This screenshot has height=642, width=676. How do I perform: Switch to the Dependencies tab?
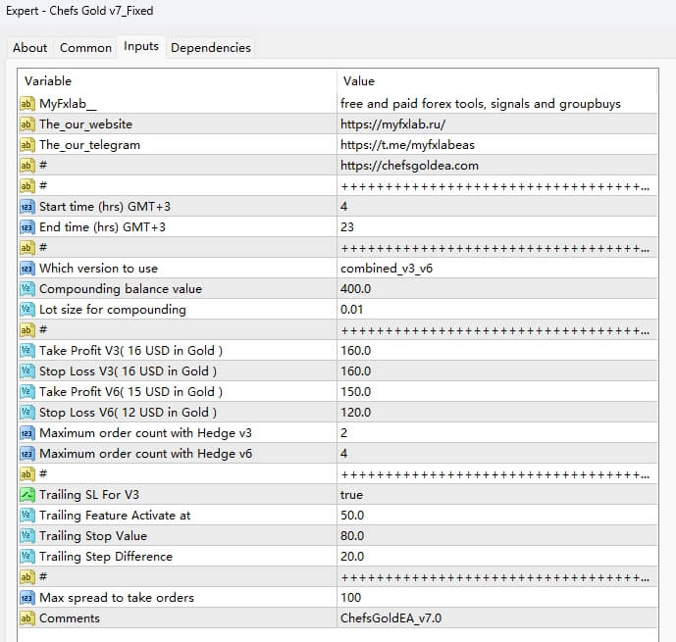tap(211, 47)
